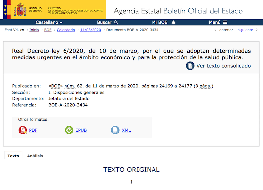
Task: Click the blue XML file icon
Action: [x=115, y=130]
